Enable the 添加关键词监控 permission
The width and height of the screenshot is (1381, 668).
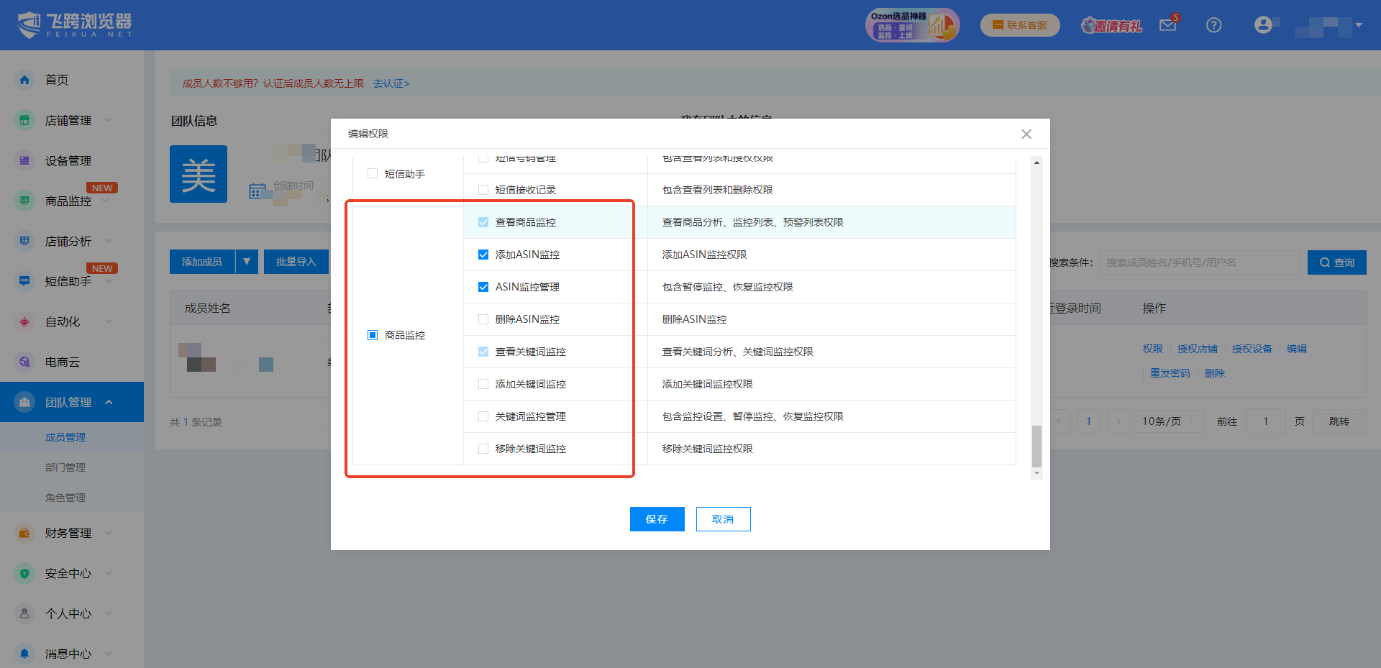[482, 383]
